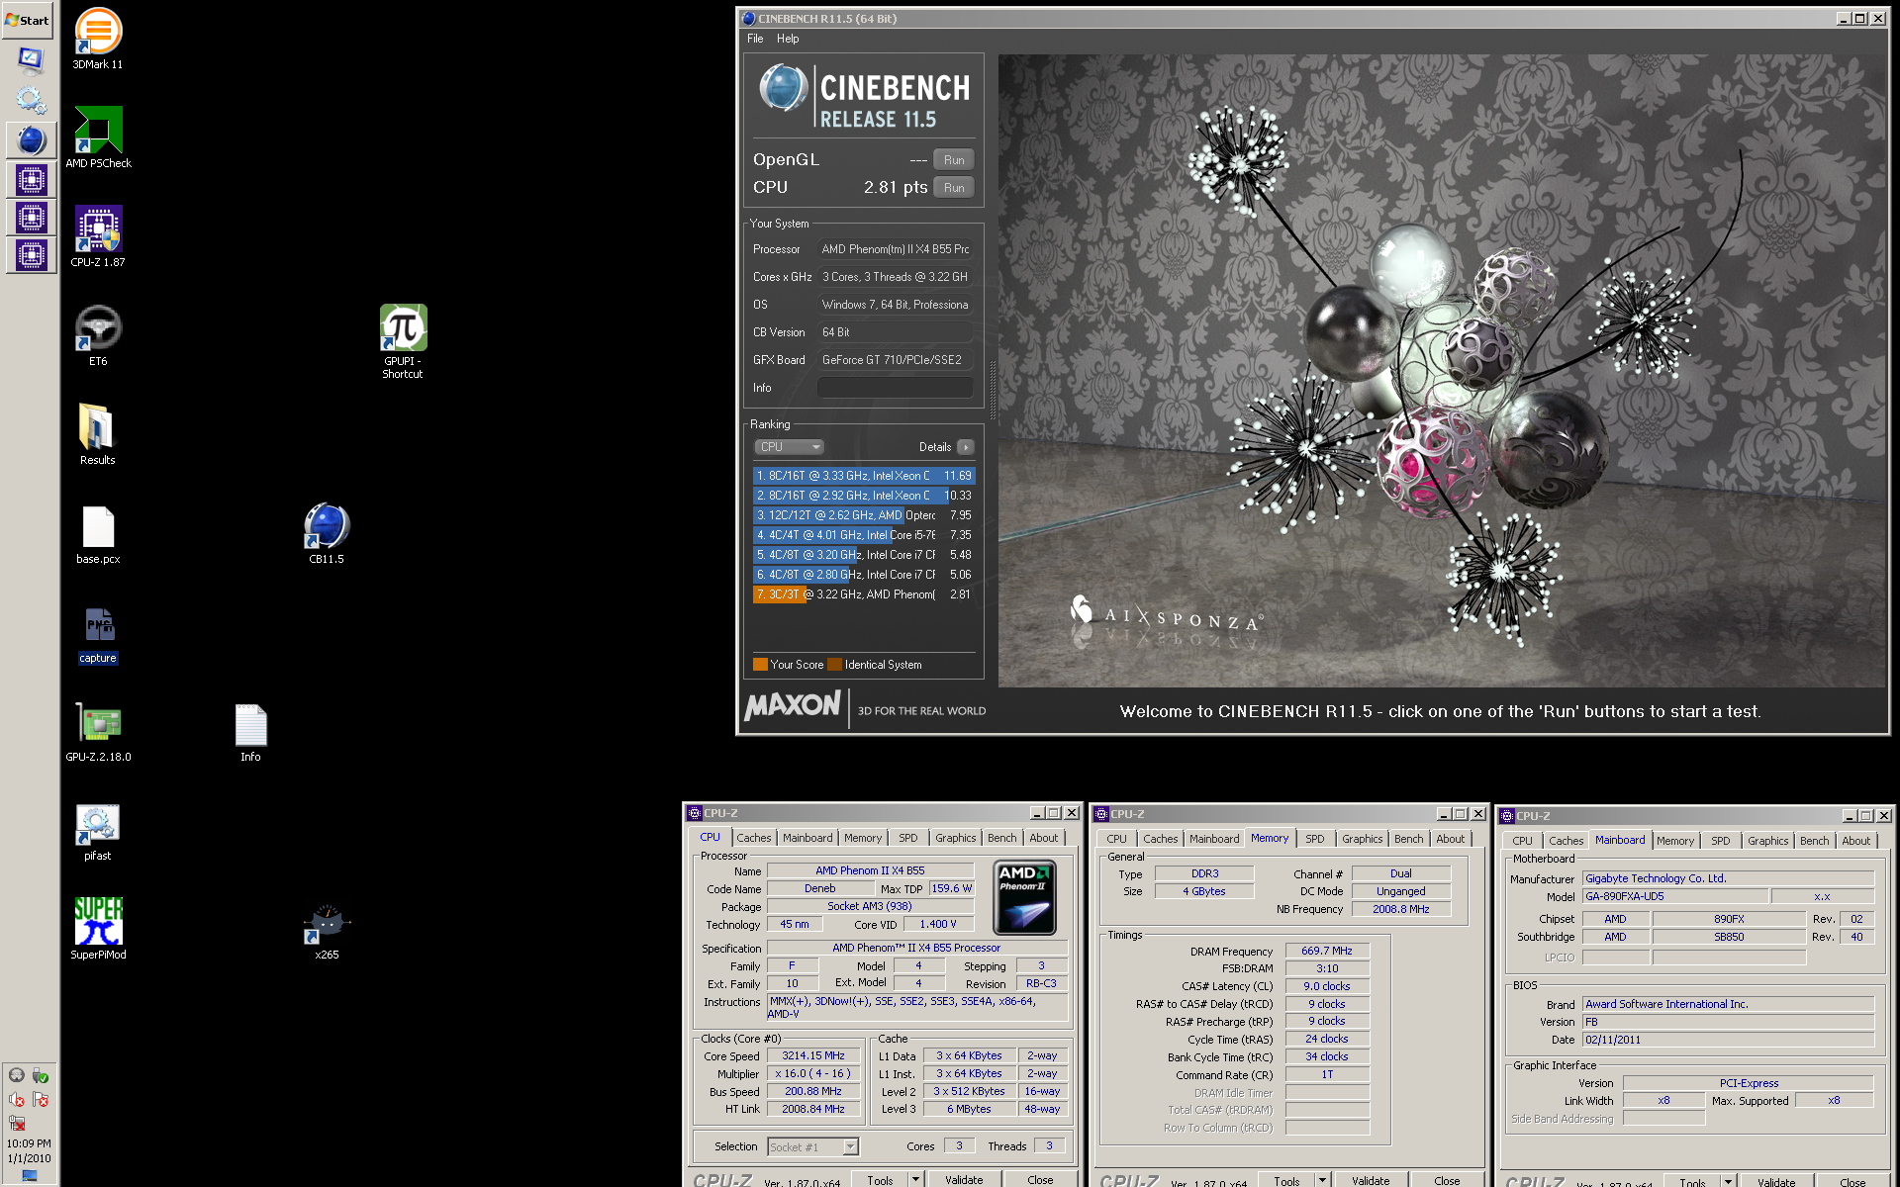Click the AMD Phenom II logo in CPU-Z
This screenshot has height=1187, width=1900.
[1024, 897]
